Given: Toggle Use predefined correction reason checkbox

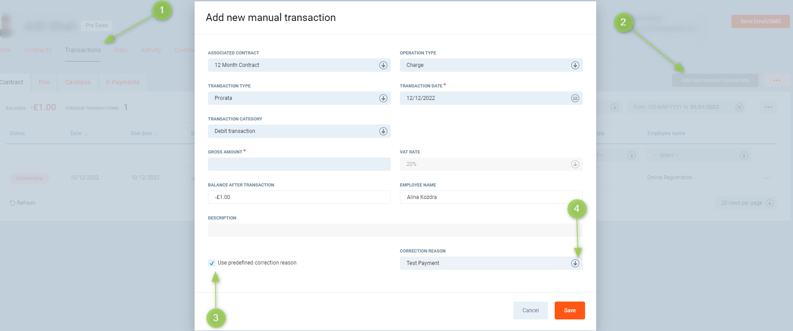Looking at the screenshot, I should [x=212, y=263].
